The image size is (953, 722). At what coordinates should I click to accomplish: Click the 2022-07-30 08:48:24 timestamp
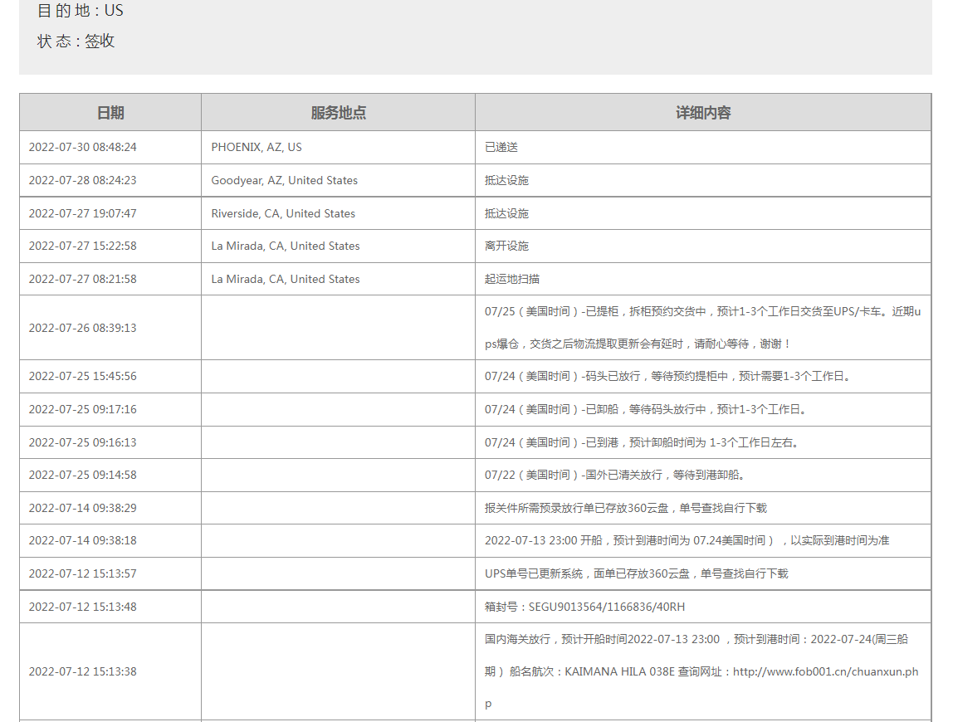[x=82, y=147]
